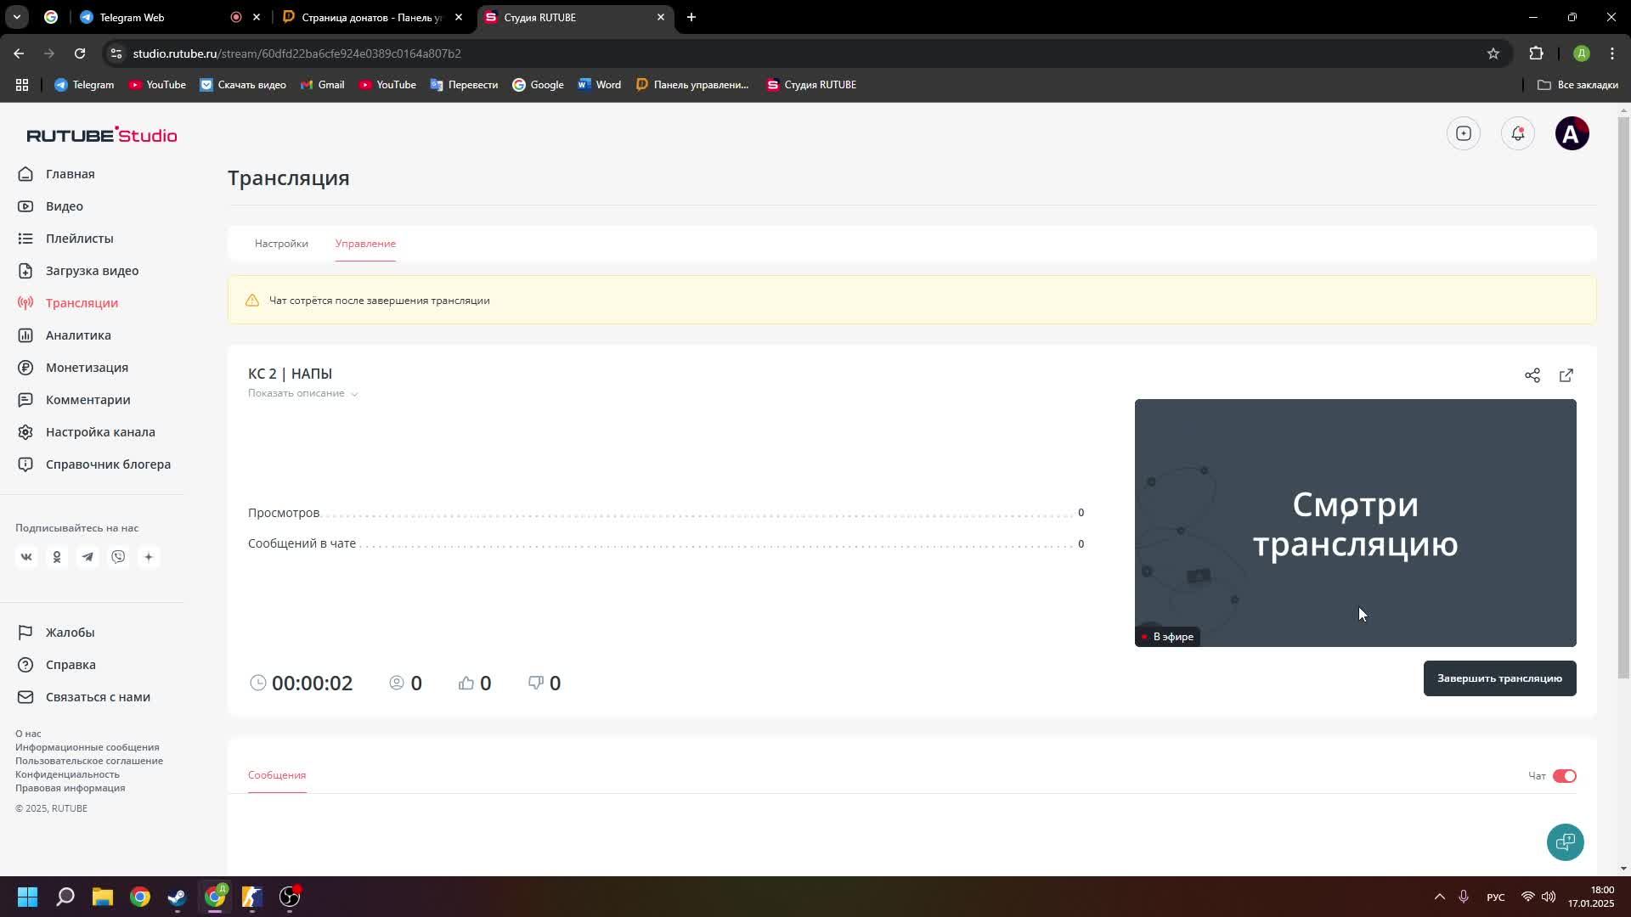Switch to Telegram Web tab
The width and height of the screenshot is (1631, 917).
(161, 17)
